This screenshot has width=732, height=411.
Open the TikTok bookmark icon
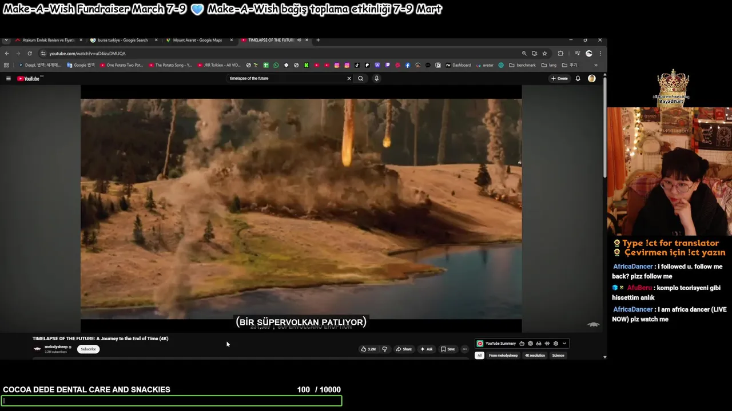pyautogui.click(x=357, y=65)
